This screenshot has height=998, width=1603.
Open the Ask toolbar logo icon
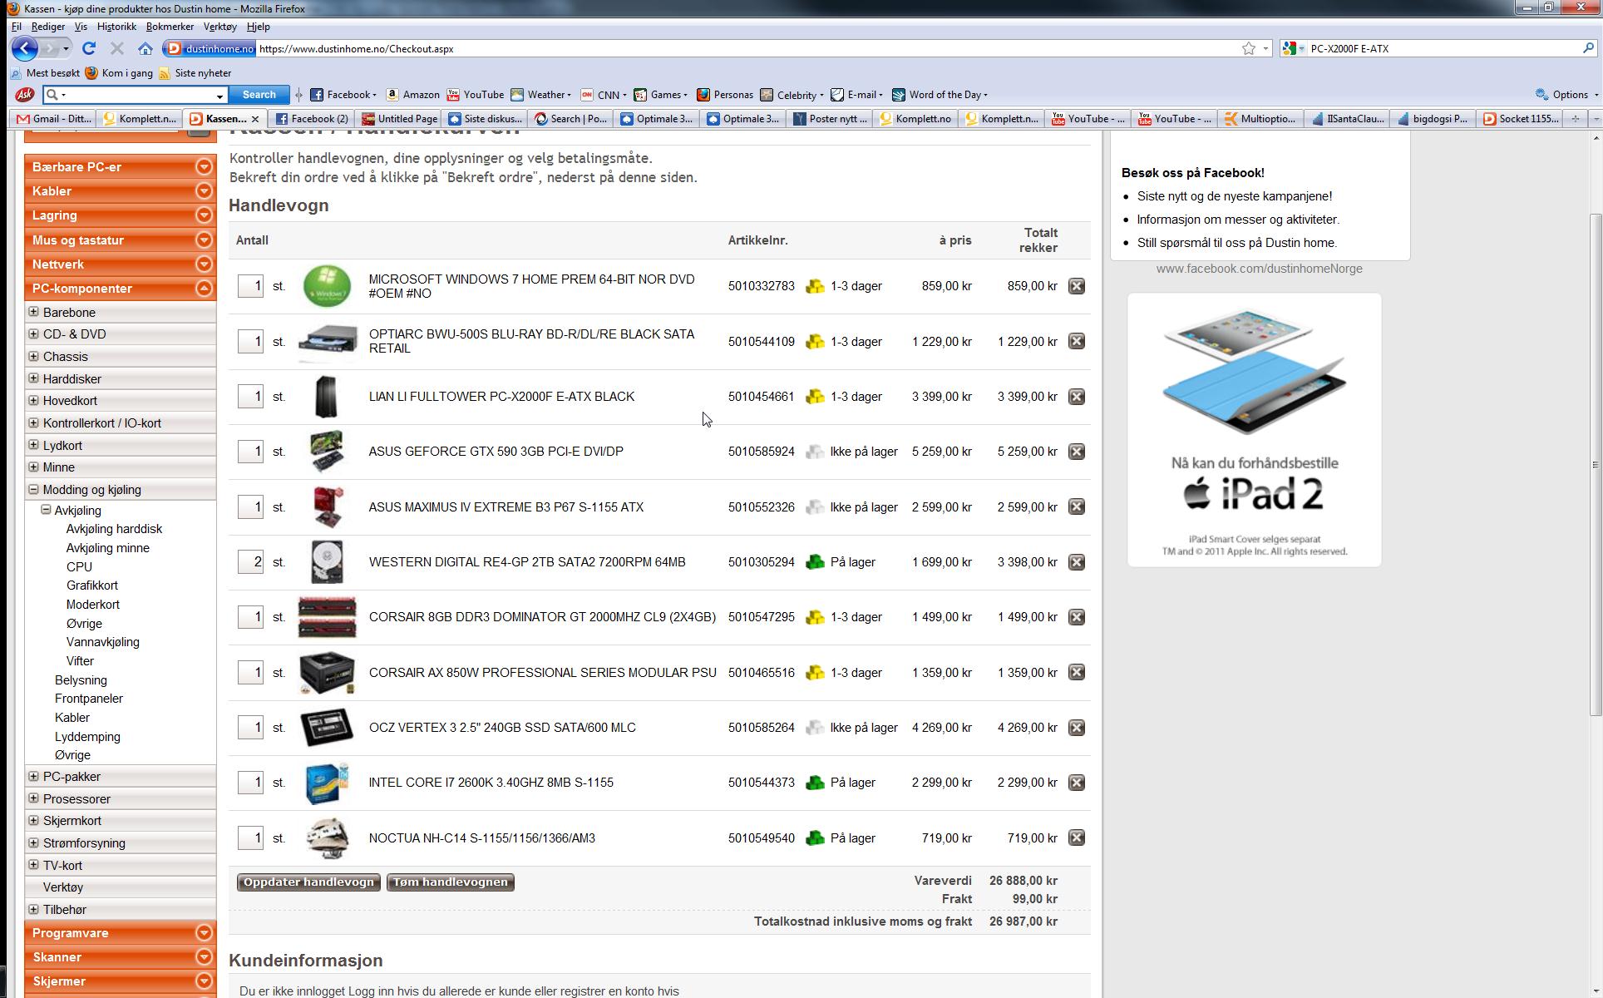point(25,94)
